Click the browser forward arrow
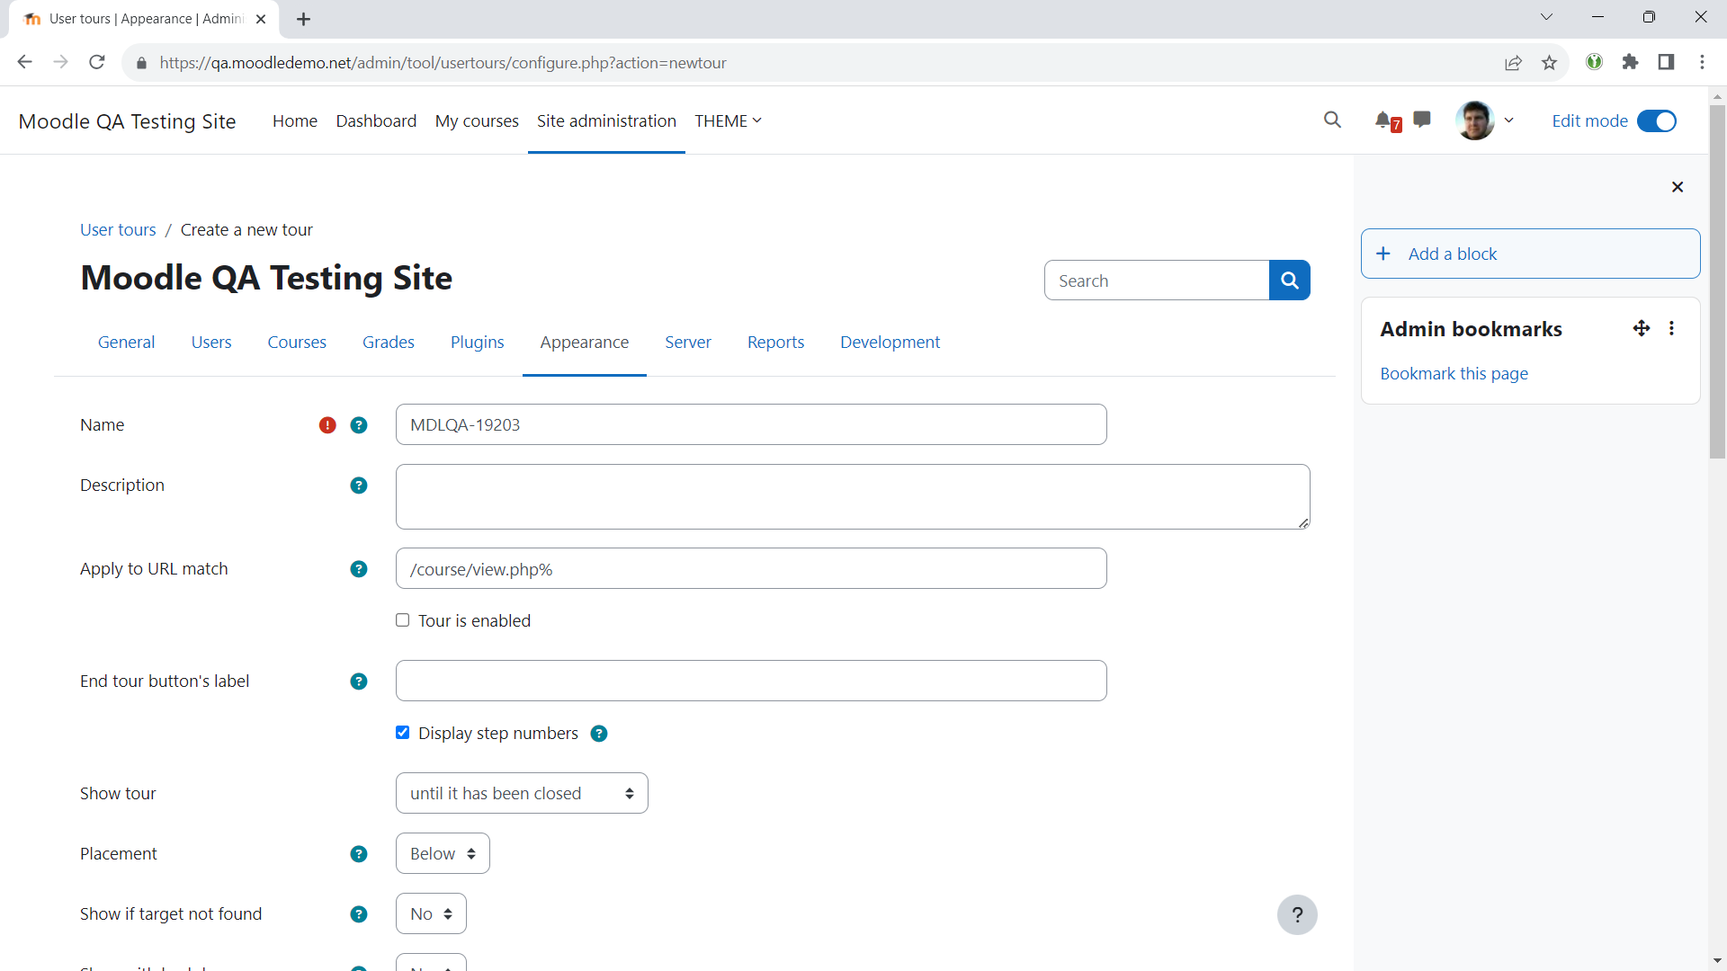Screen dimensions: 1727x971 (61, 62)
